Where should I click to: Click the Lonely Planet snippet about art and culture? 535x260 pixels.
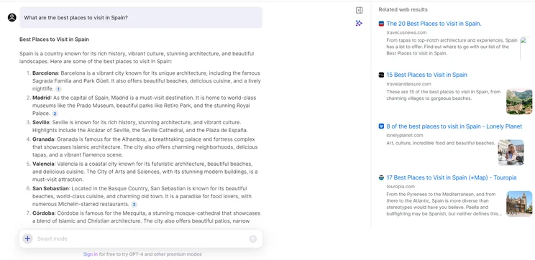[441, 143]
